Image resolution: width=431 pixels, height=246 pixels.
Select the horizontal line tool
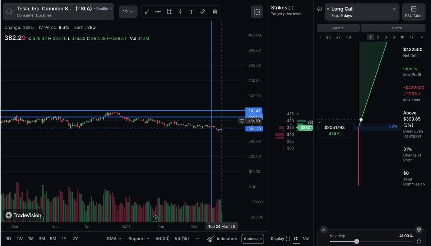[x=158, y=11]
